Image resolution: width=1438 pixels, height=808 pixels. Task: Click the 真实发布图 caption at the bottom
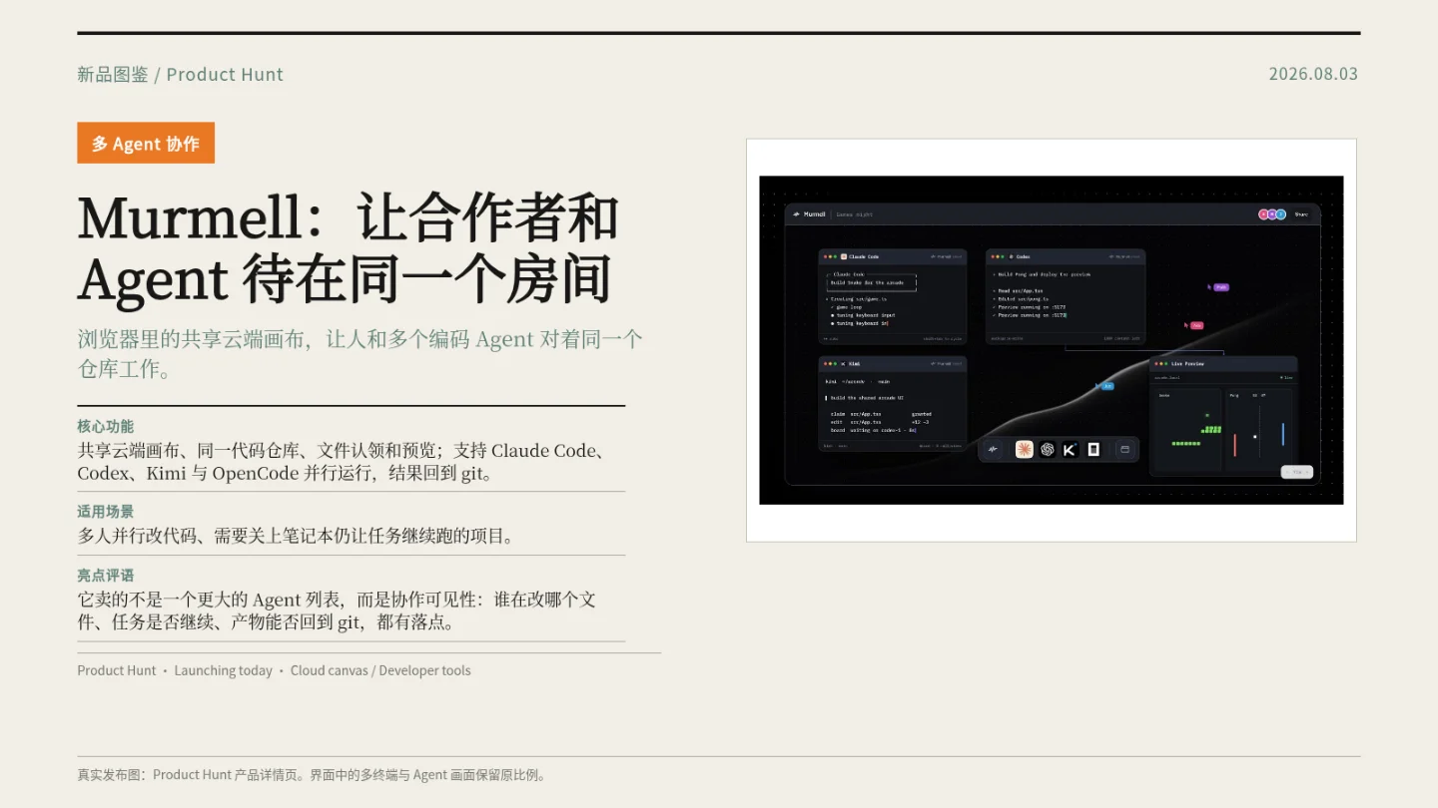click(x=312, y=775)
